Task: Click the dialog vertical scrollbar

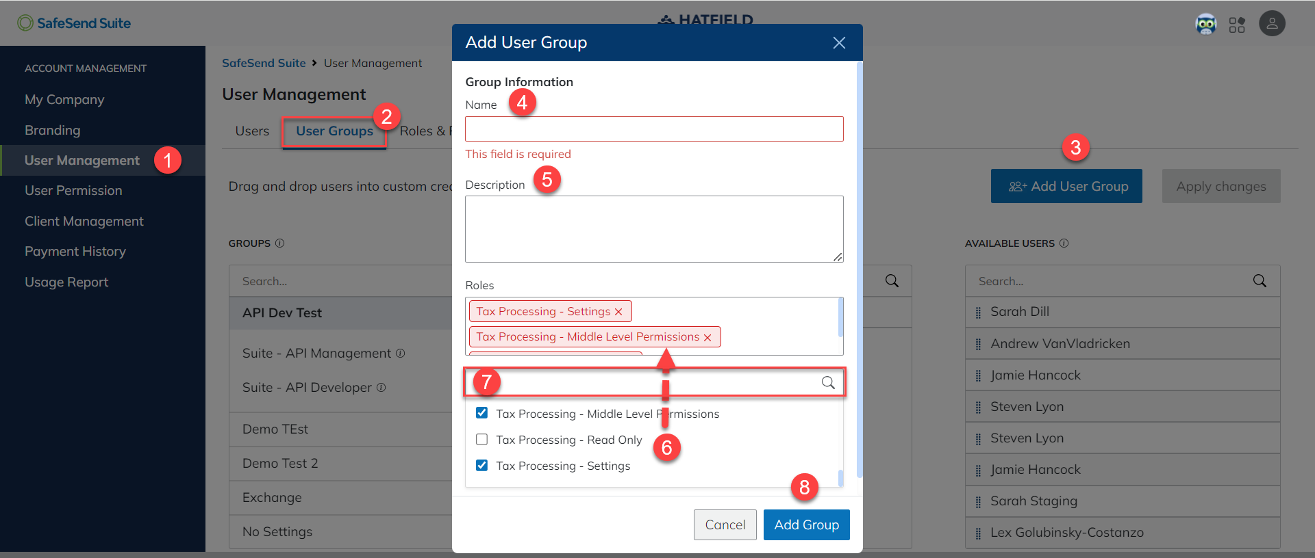Action: [x=860, y=270]
